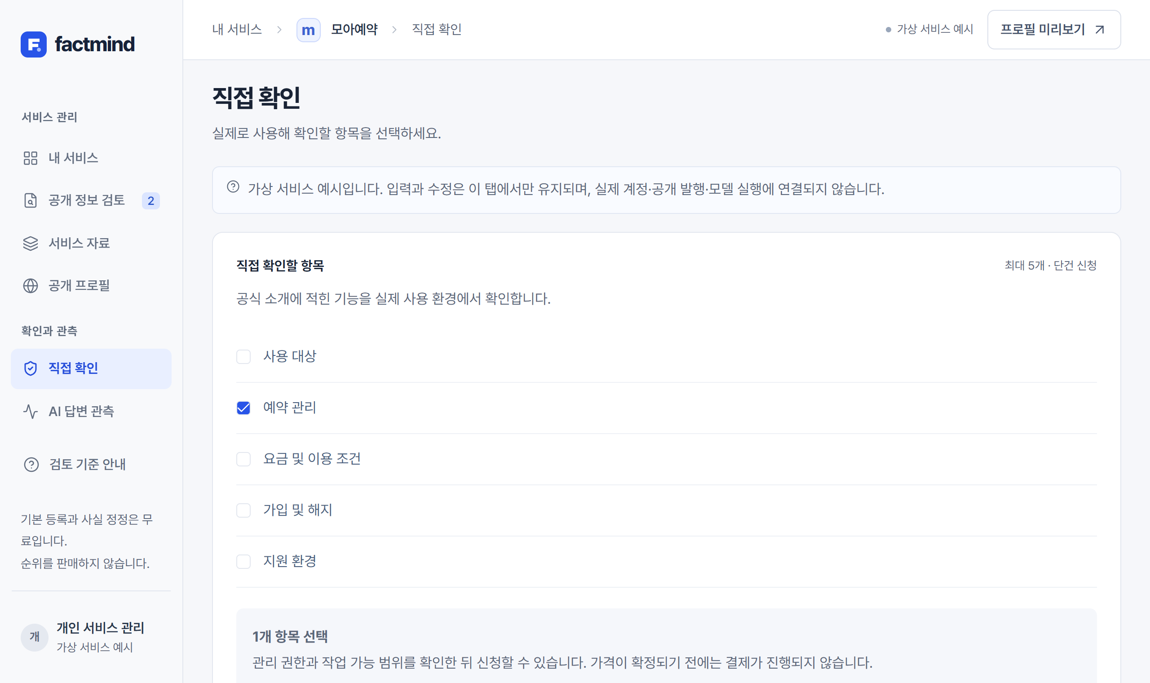Select the 서비스 자료 layers icon
This screenshot has height=683, width=1150.
(31, 244)
